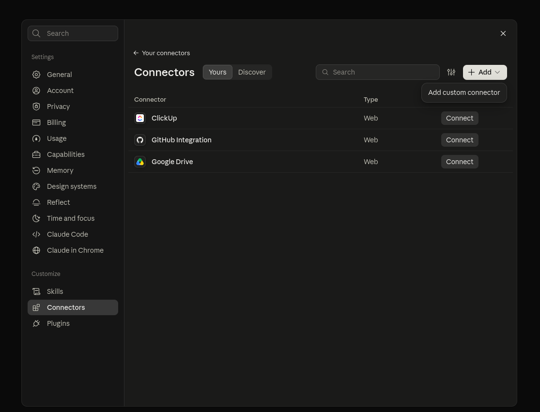Expand the Add dropdown button

pos(485,72)
